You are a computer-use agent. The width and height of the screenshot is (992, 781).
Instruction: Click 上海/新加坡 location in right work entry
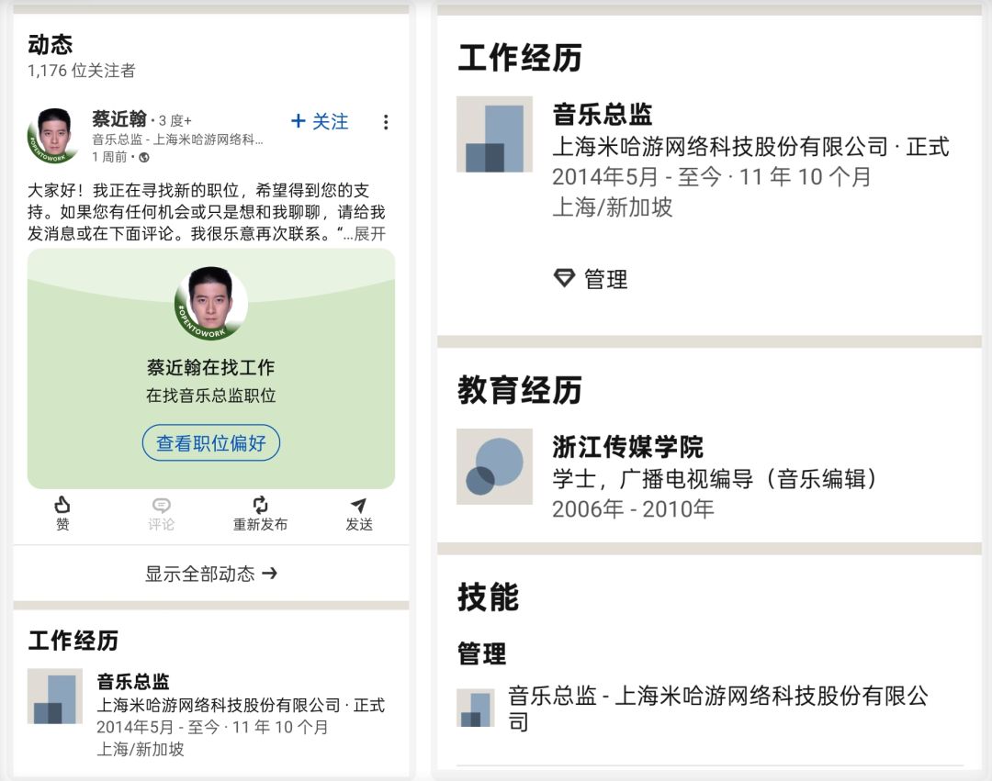pos(612,206)
